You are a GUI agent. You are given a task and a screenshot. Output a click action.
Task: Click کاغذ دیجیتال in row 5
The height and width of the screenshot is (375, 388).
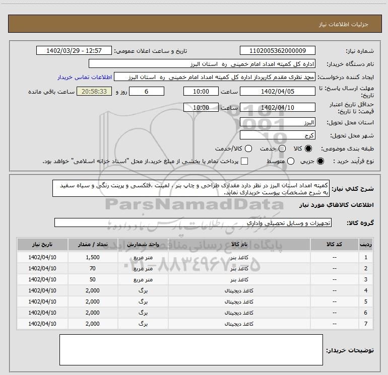(x=239, y=302)
